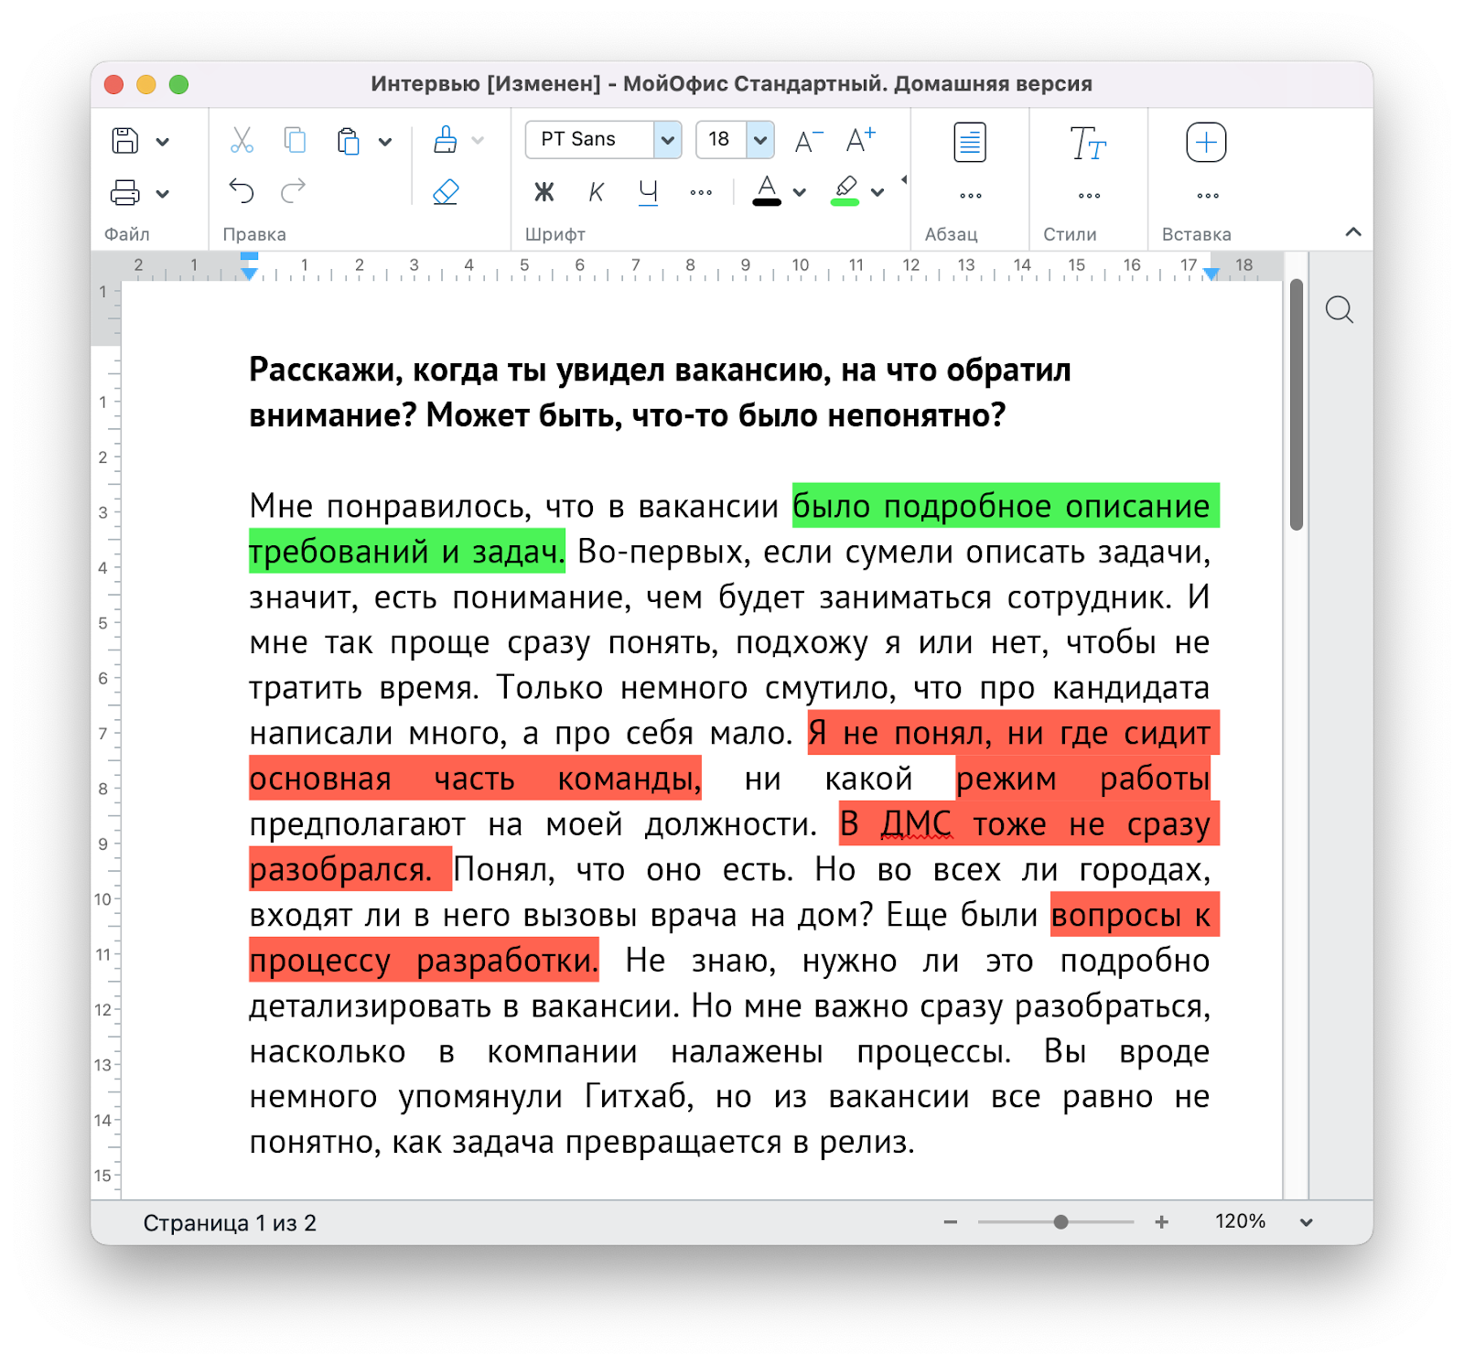Image resolution: width=1464 pixels, height=1365 pixels.
Task: Click the window title Интервью [Изменен]
Action: click(x=486, y=84)
